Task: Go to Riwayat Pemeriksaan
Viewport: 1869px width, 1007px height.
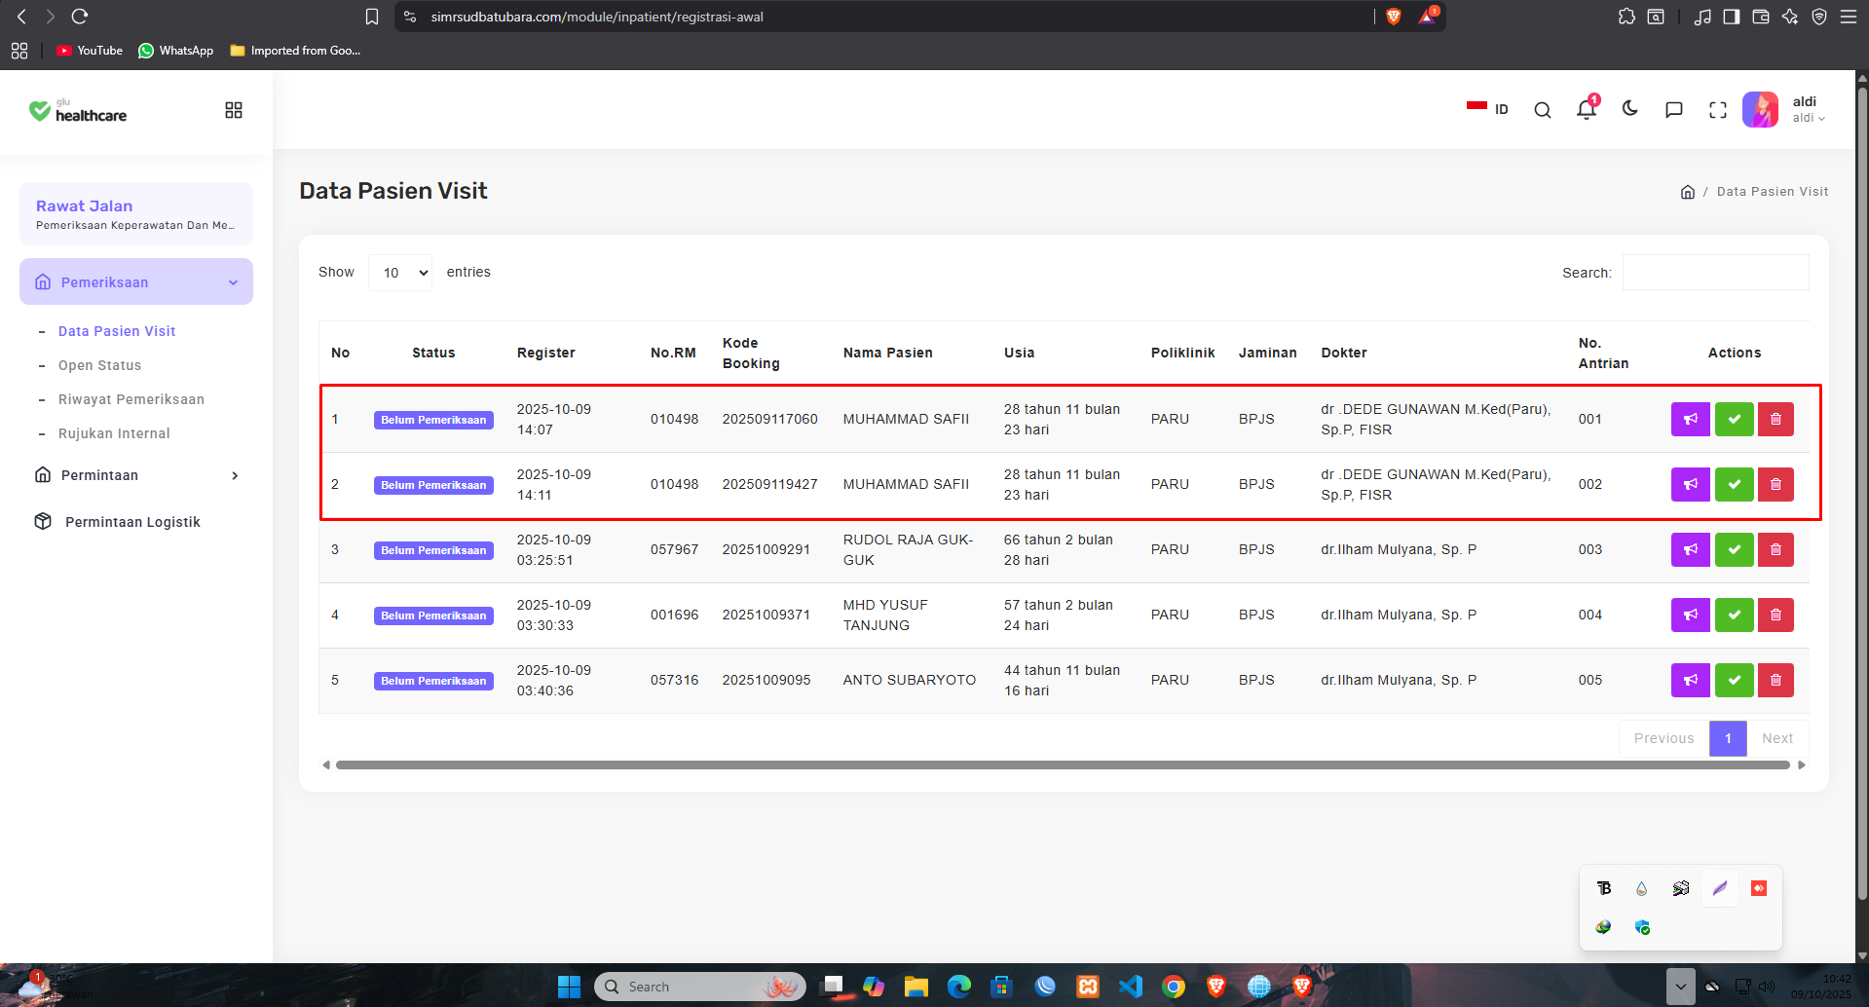Action: [x=131, y=399]
